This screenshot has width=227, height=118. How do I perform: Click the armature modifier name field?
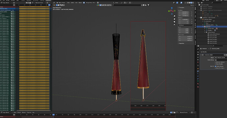click(214, 55)
